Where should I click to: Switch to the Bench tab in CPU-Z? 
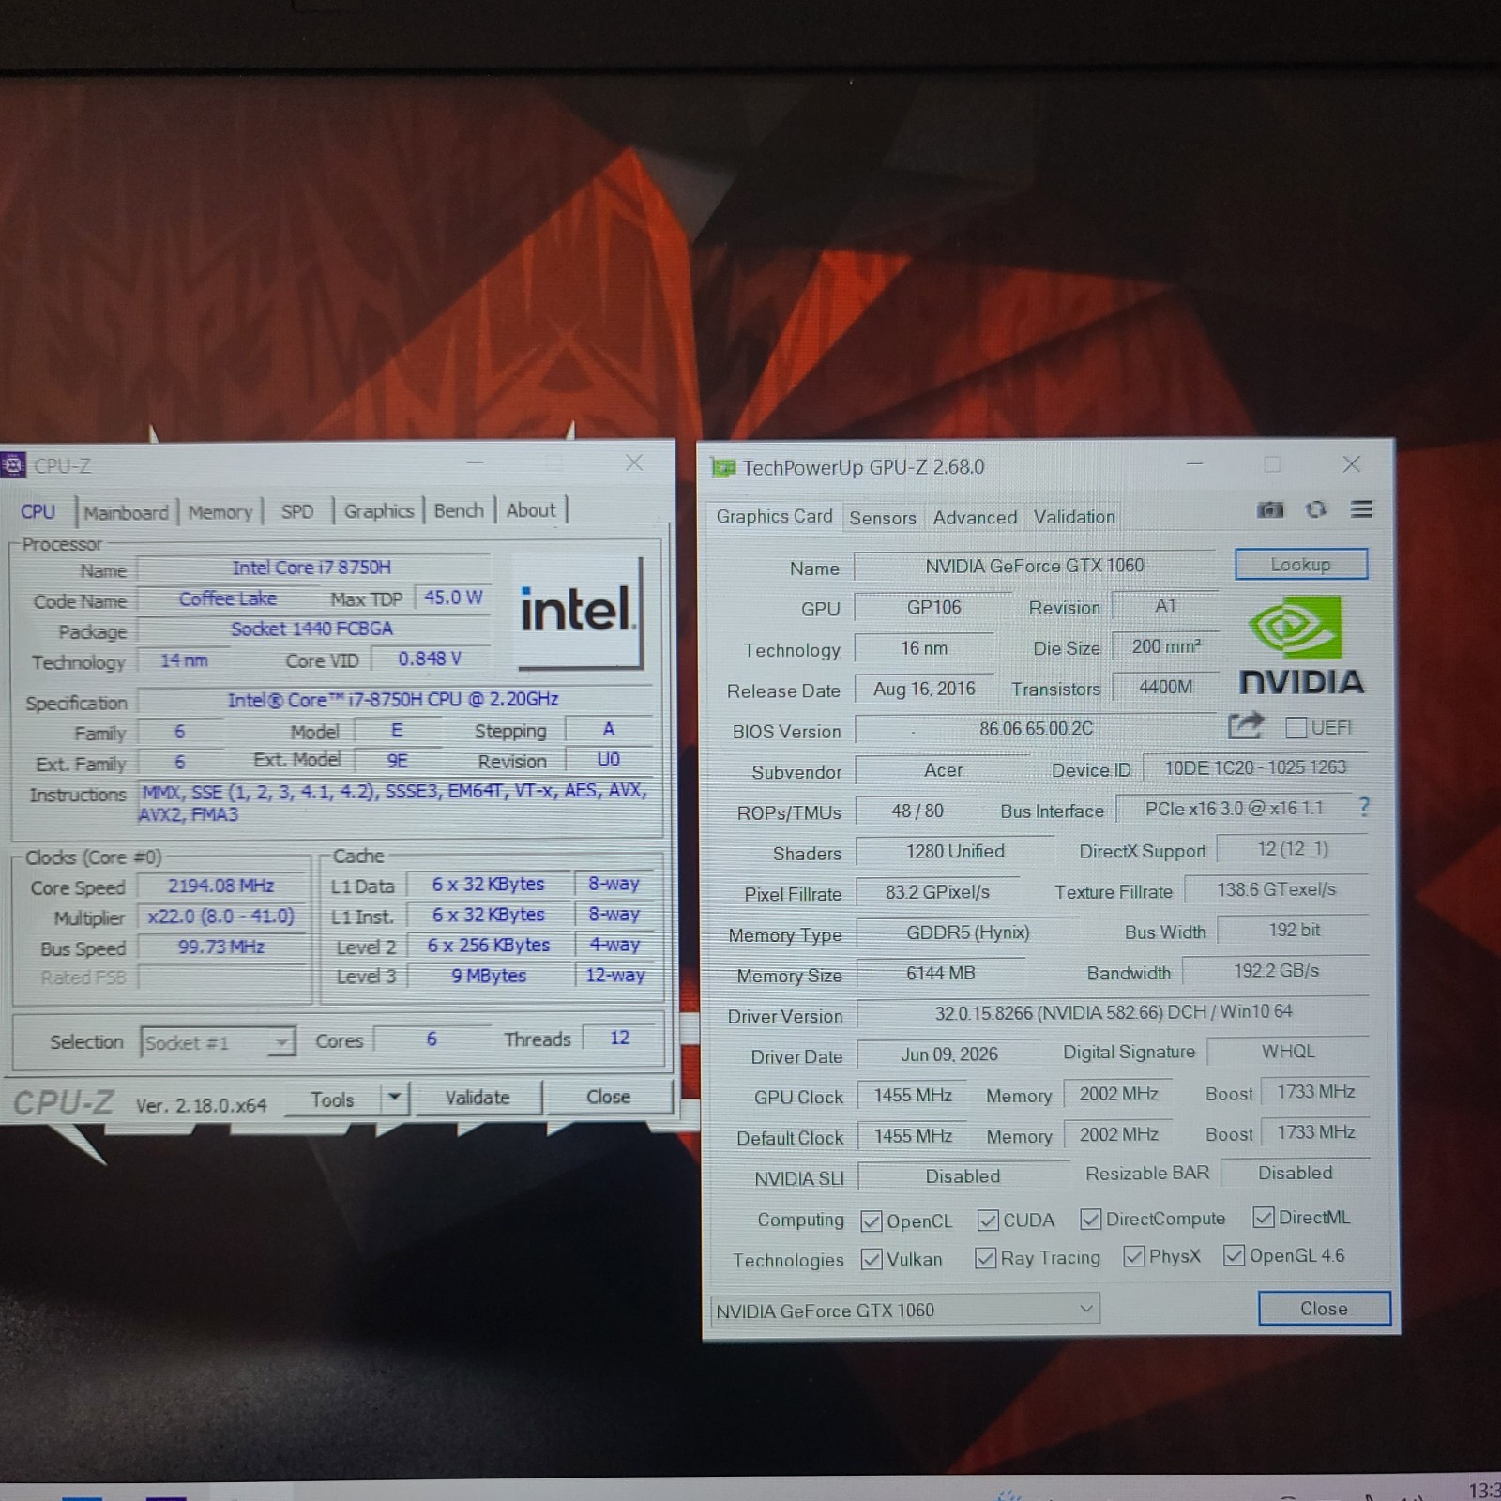(459, 510)
